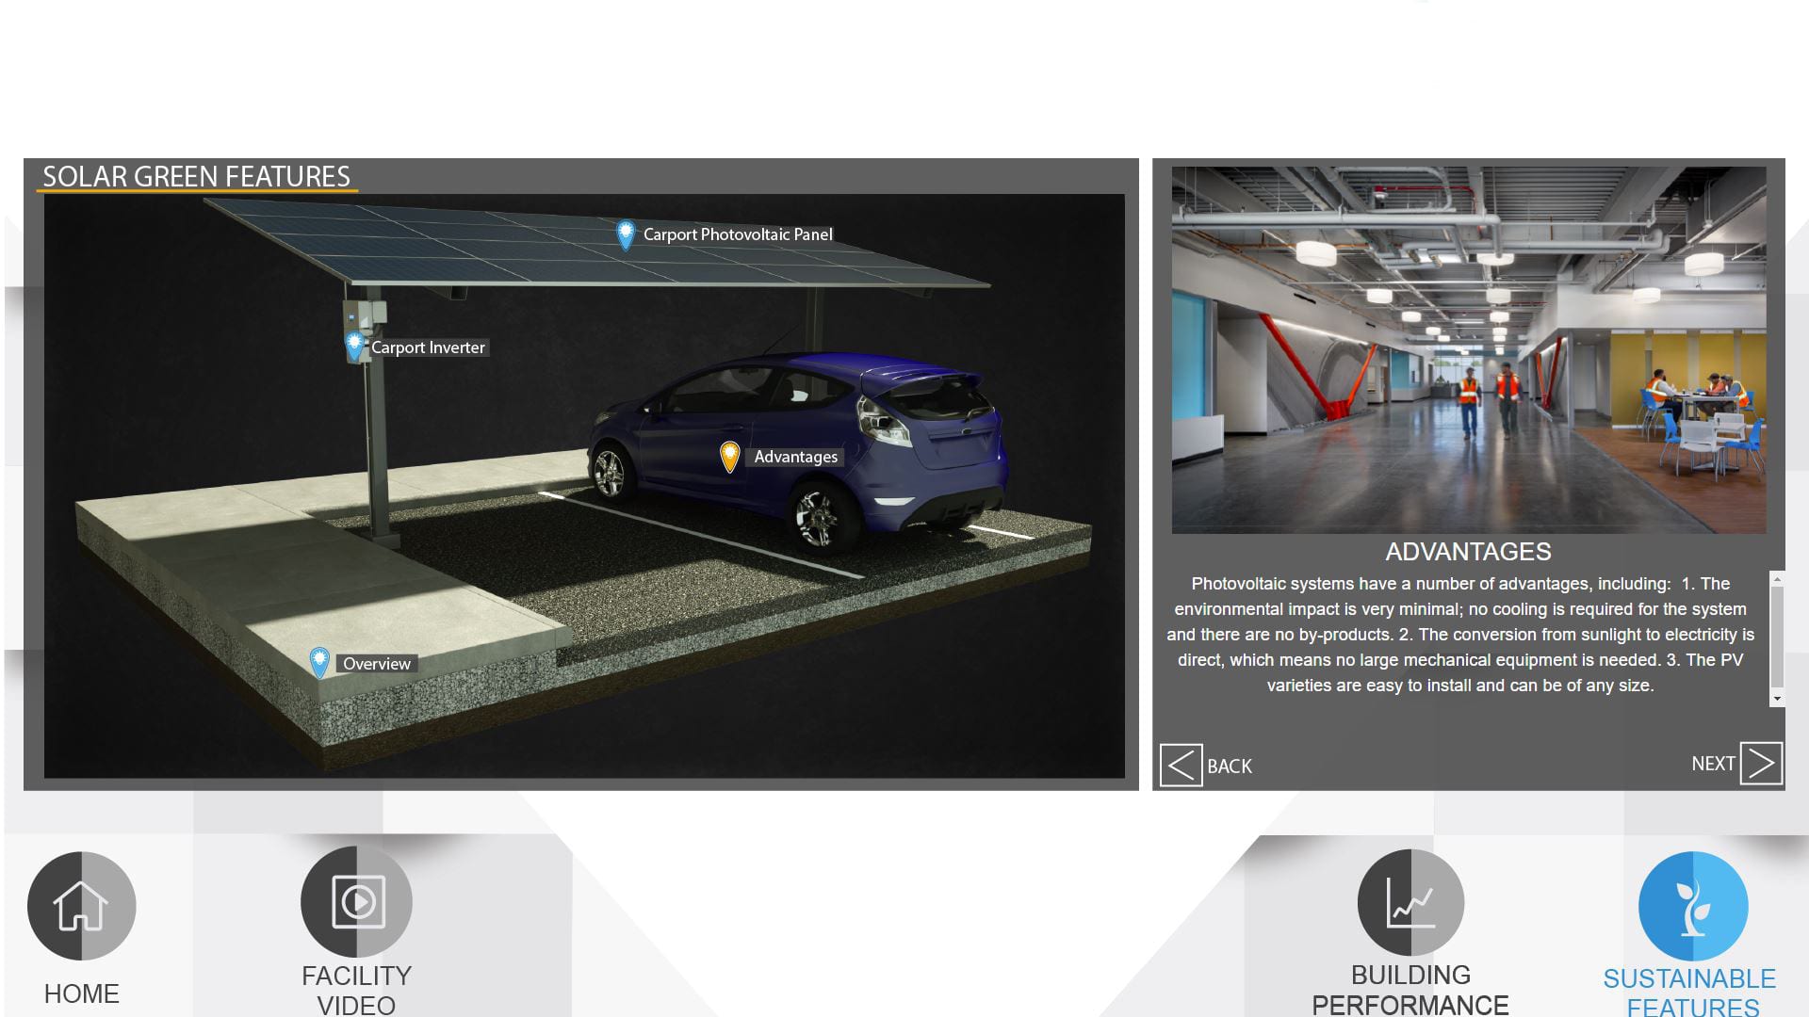Open FACILITY VIDEO menu label
This screenshot has width=1809, height=1017.
click(x=356, y=990)
